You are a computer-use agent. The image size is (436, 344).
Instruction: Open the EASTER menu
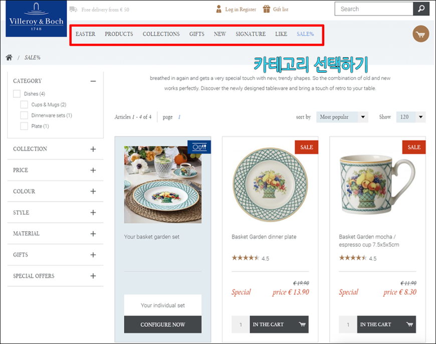pyautogui.click(x=85, y=34)
